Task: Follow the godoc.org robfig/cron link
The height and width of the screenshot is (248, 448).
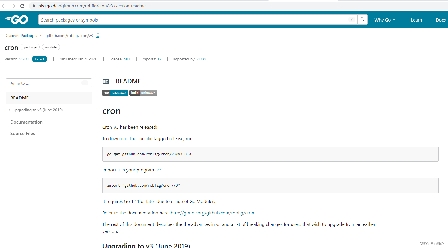Action: coord(212,213)
